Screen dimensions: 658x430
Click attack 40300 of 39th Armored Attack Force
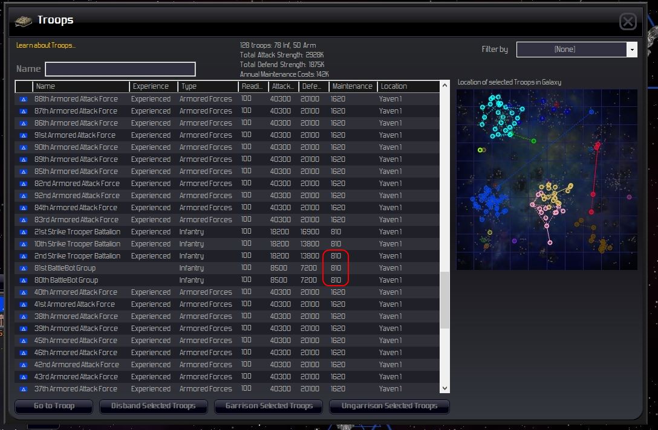tap(281, 328)
